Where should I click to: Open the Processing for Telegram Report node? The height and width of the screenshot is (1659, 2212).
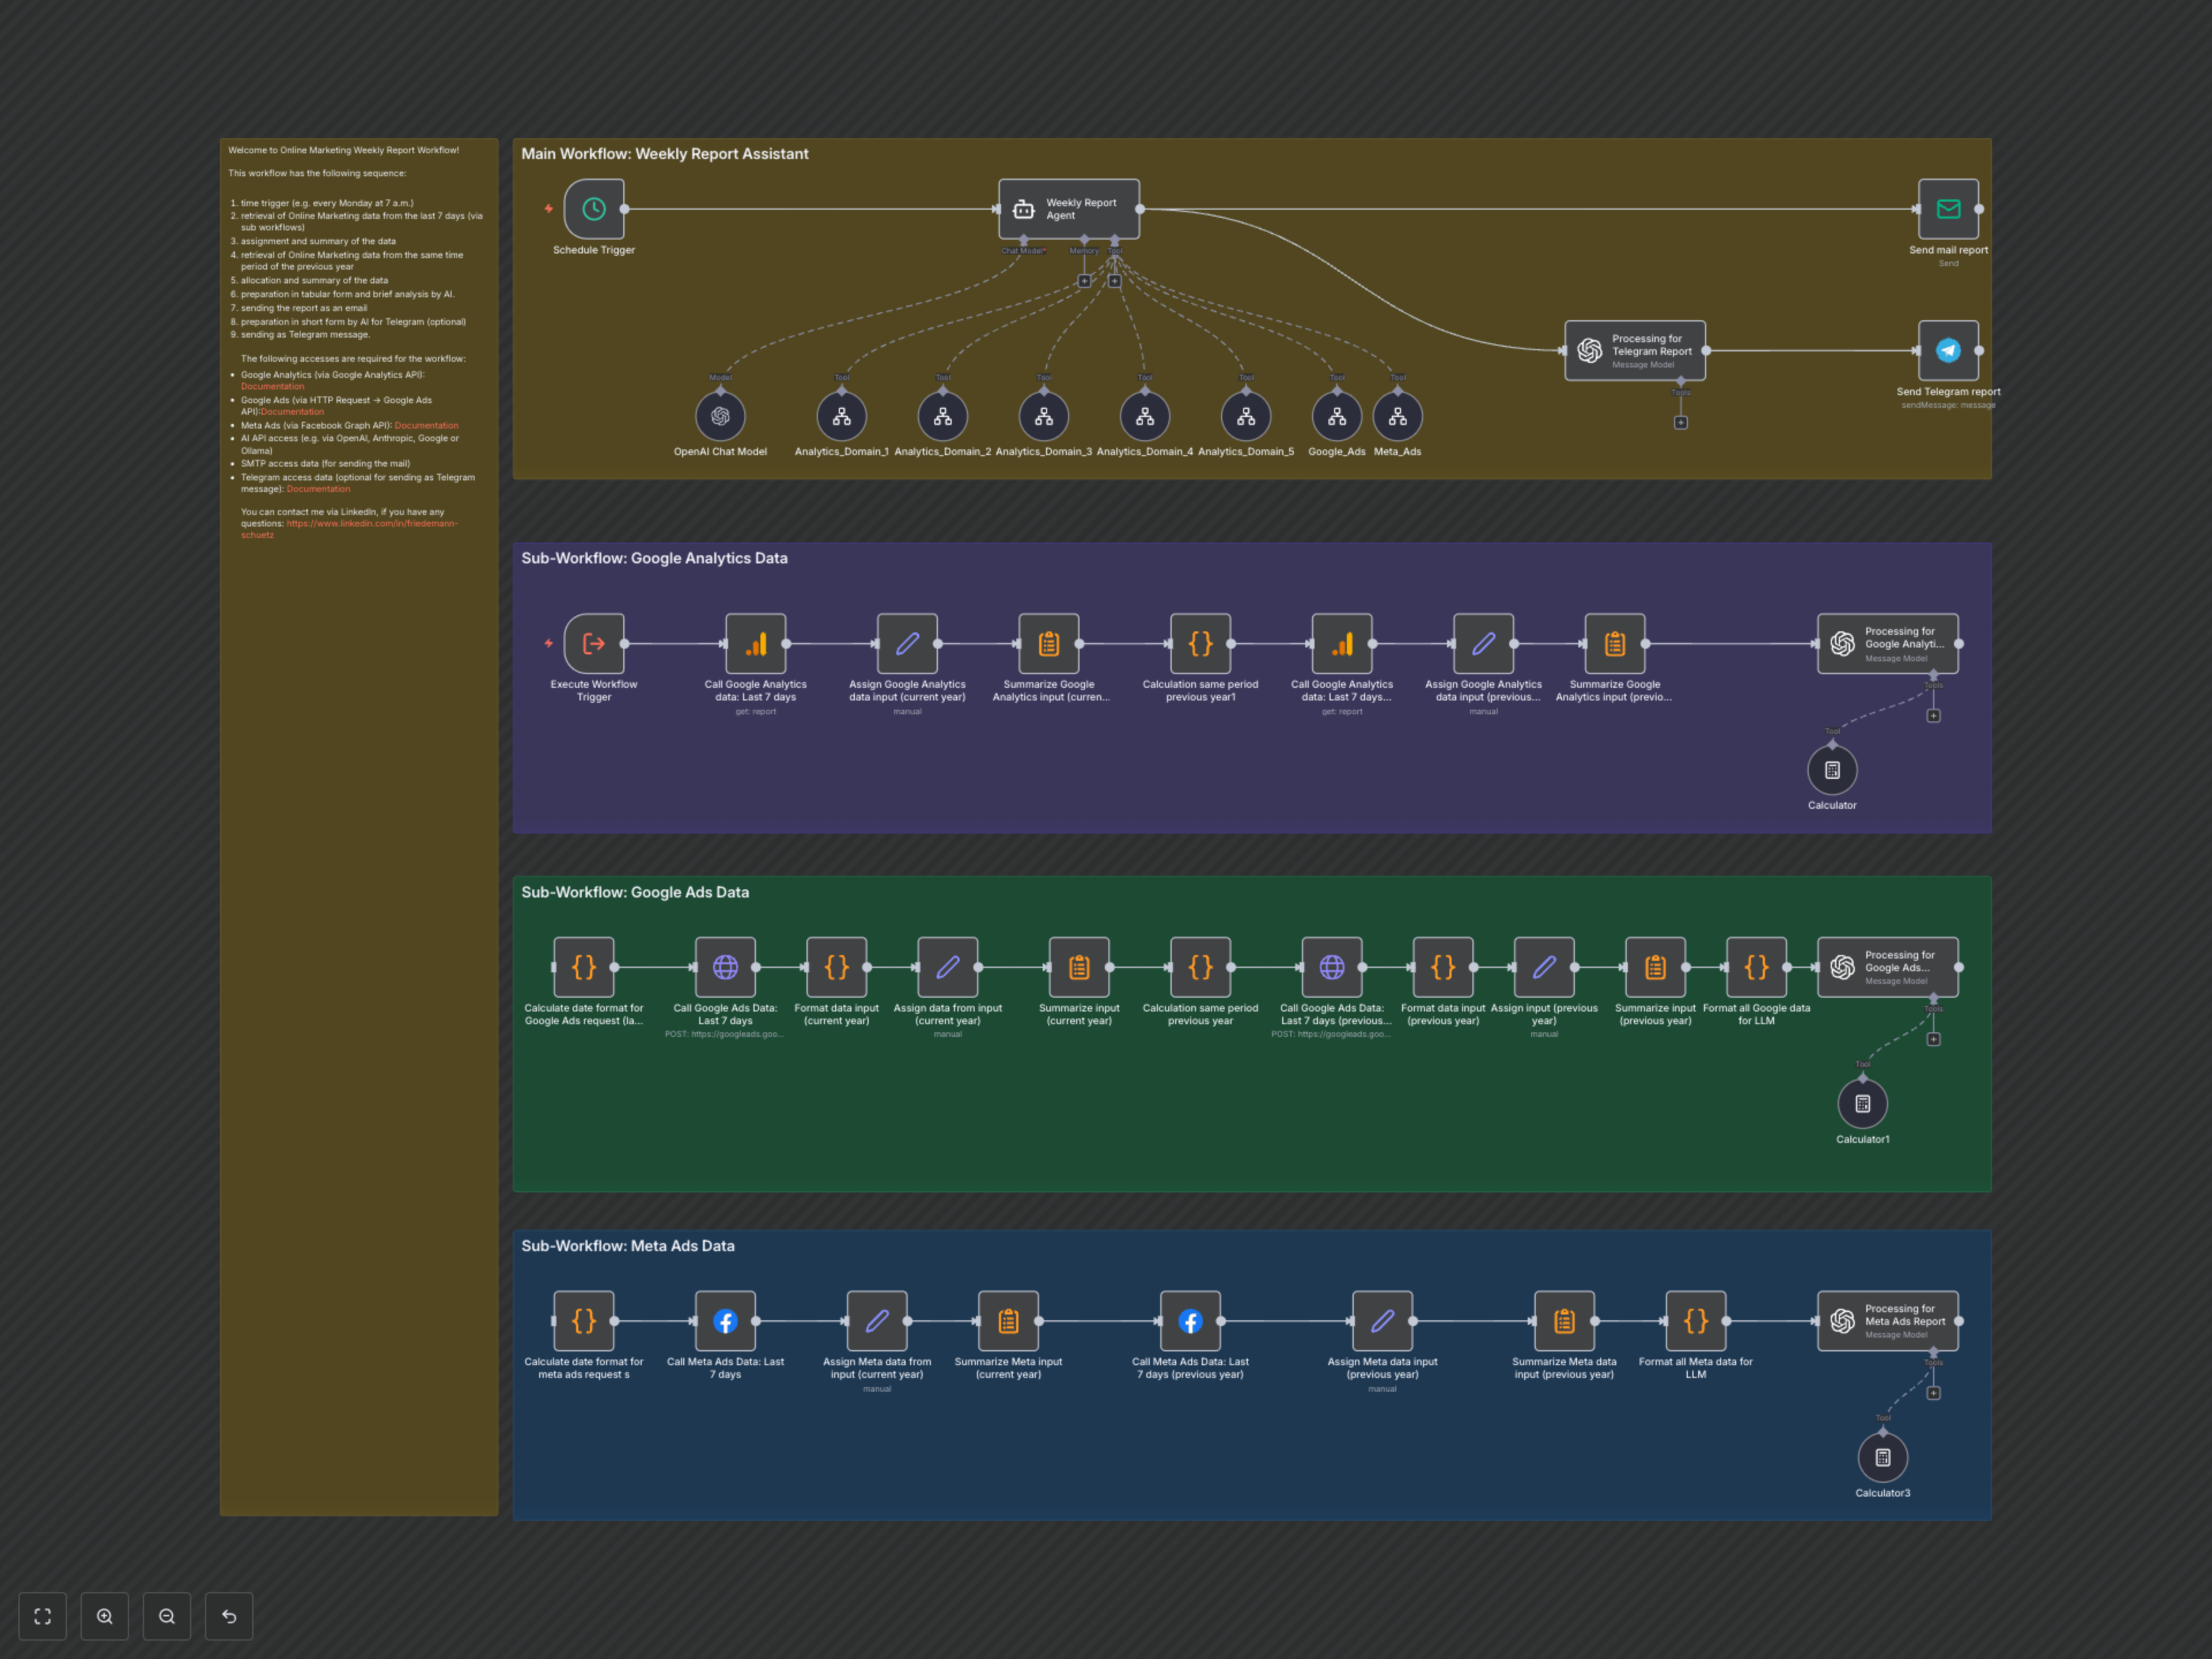pos(1635,350)
